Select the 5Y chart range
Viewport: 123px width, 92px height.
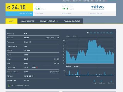[x=104, y=33]
